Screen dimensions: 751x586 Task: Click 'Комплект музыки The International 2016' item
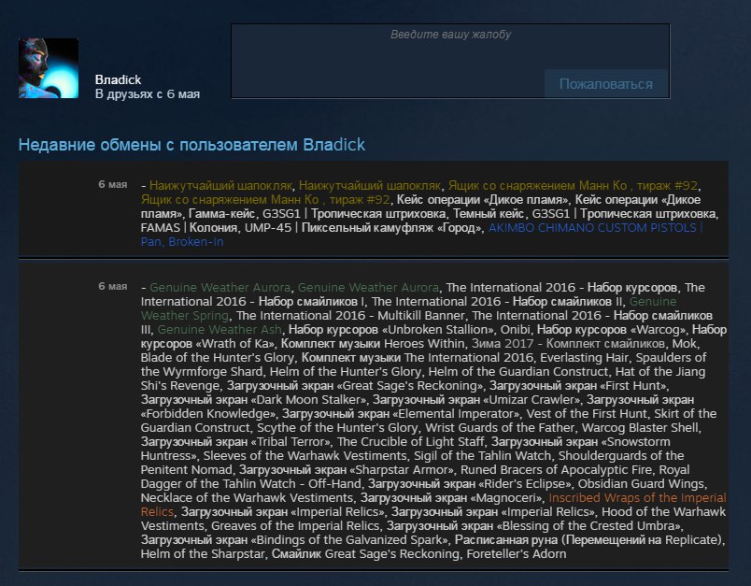[x=417, y=357]
